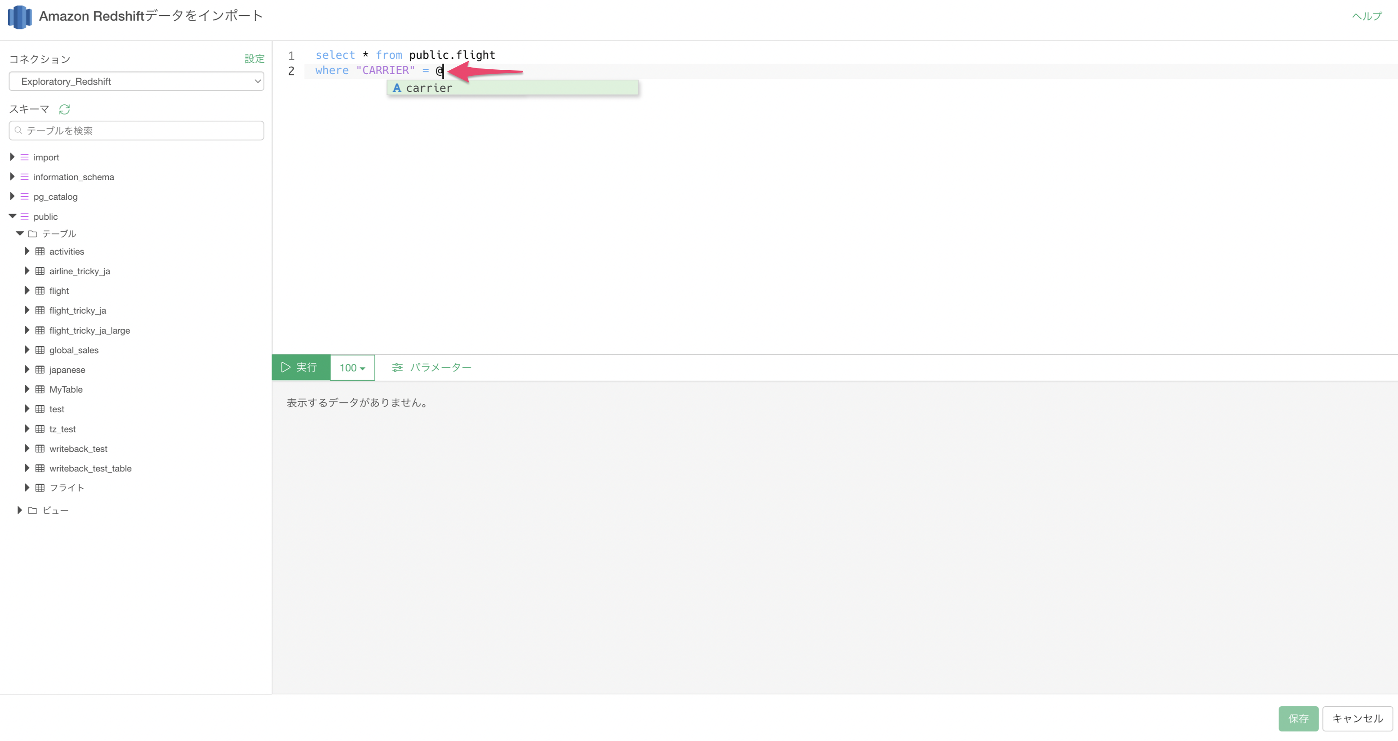Click the public schema icon
Viewport: 1398px width, 741px height.
(x=24, y=217)
